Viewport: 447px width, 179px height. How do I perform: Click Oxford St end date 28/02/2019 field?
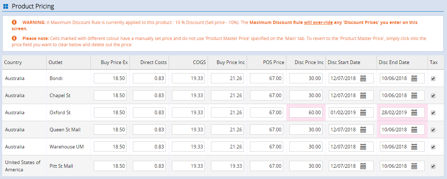[402, 112]
